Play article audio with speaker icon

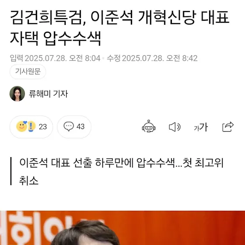[x=175, y=127]
